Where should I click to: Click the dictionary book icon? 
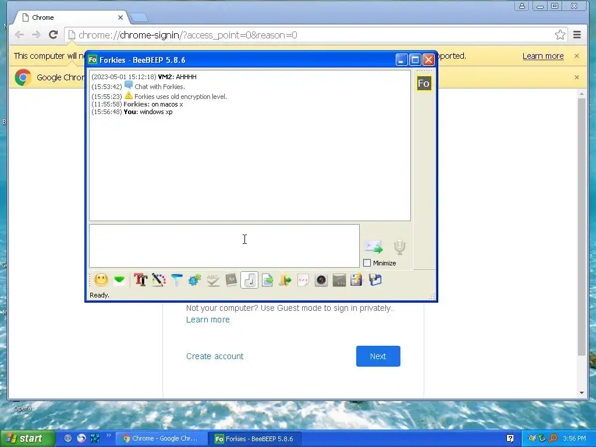pyautogui.click(x=231, y=280)
